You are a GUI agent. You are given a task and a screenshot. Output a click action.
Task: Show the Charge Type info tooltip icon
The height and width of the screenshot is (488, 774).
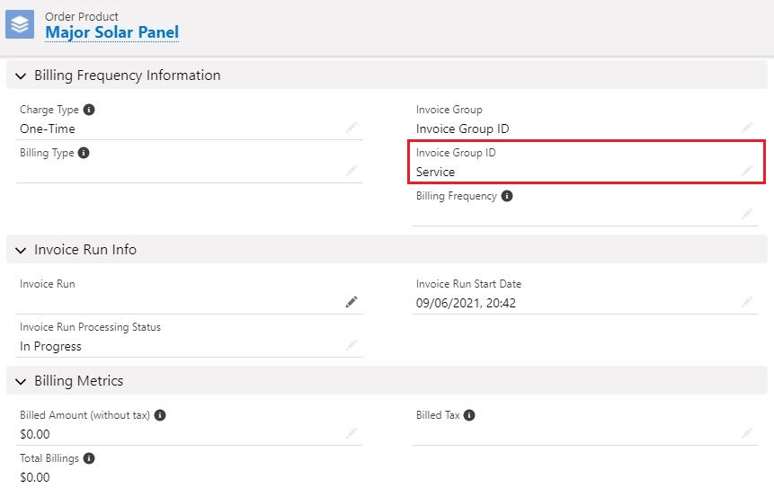[x=89, y=110]
